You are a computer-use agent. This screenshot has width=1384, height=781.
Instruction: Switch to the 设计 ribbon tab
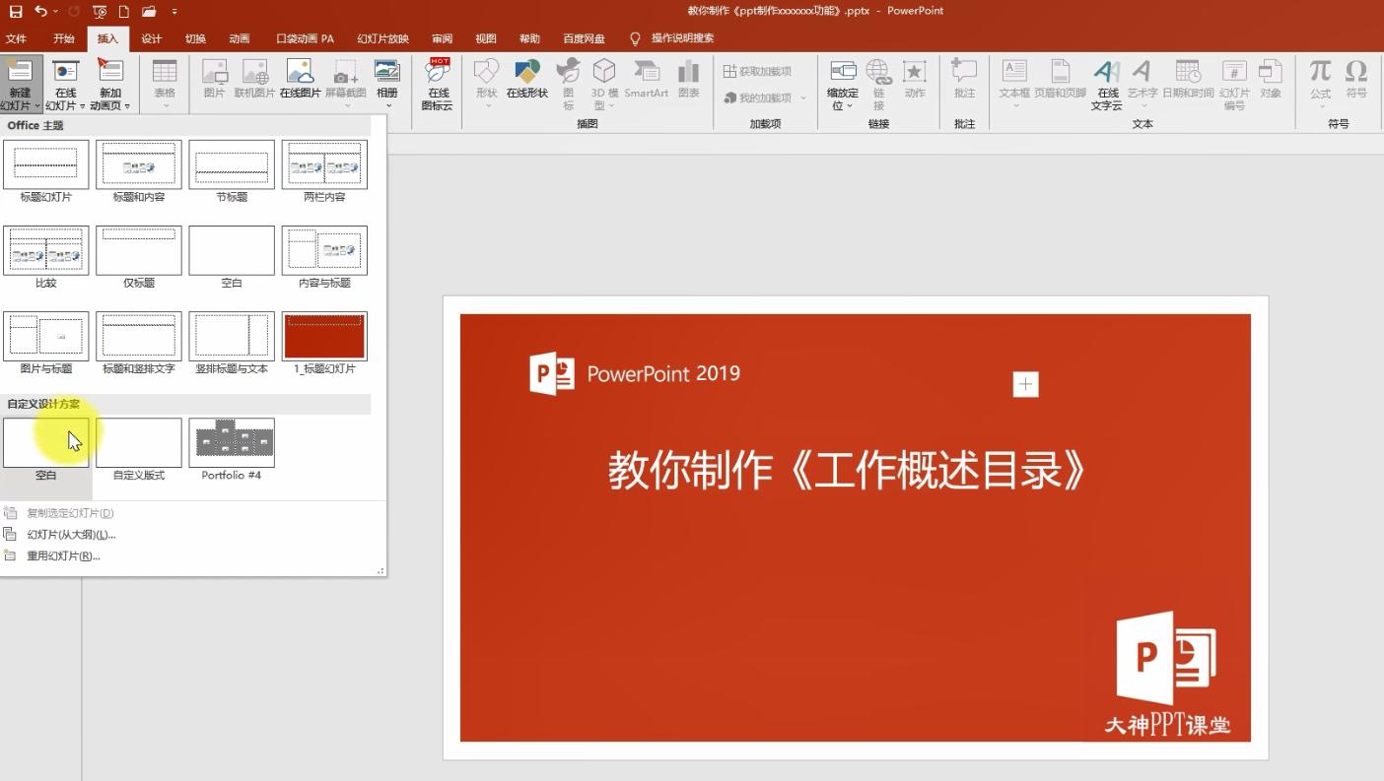coord(153,38)
